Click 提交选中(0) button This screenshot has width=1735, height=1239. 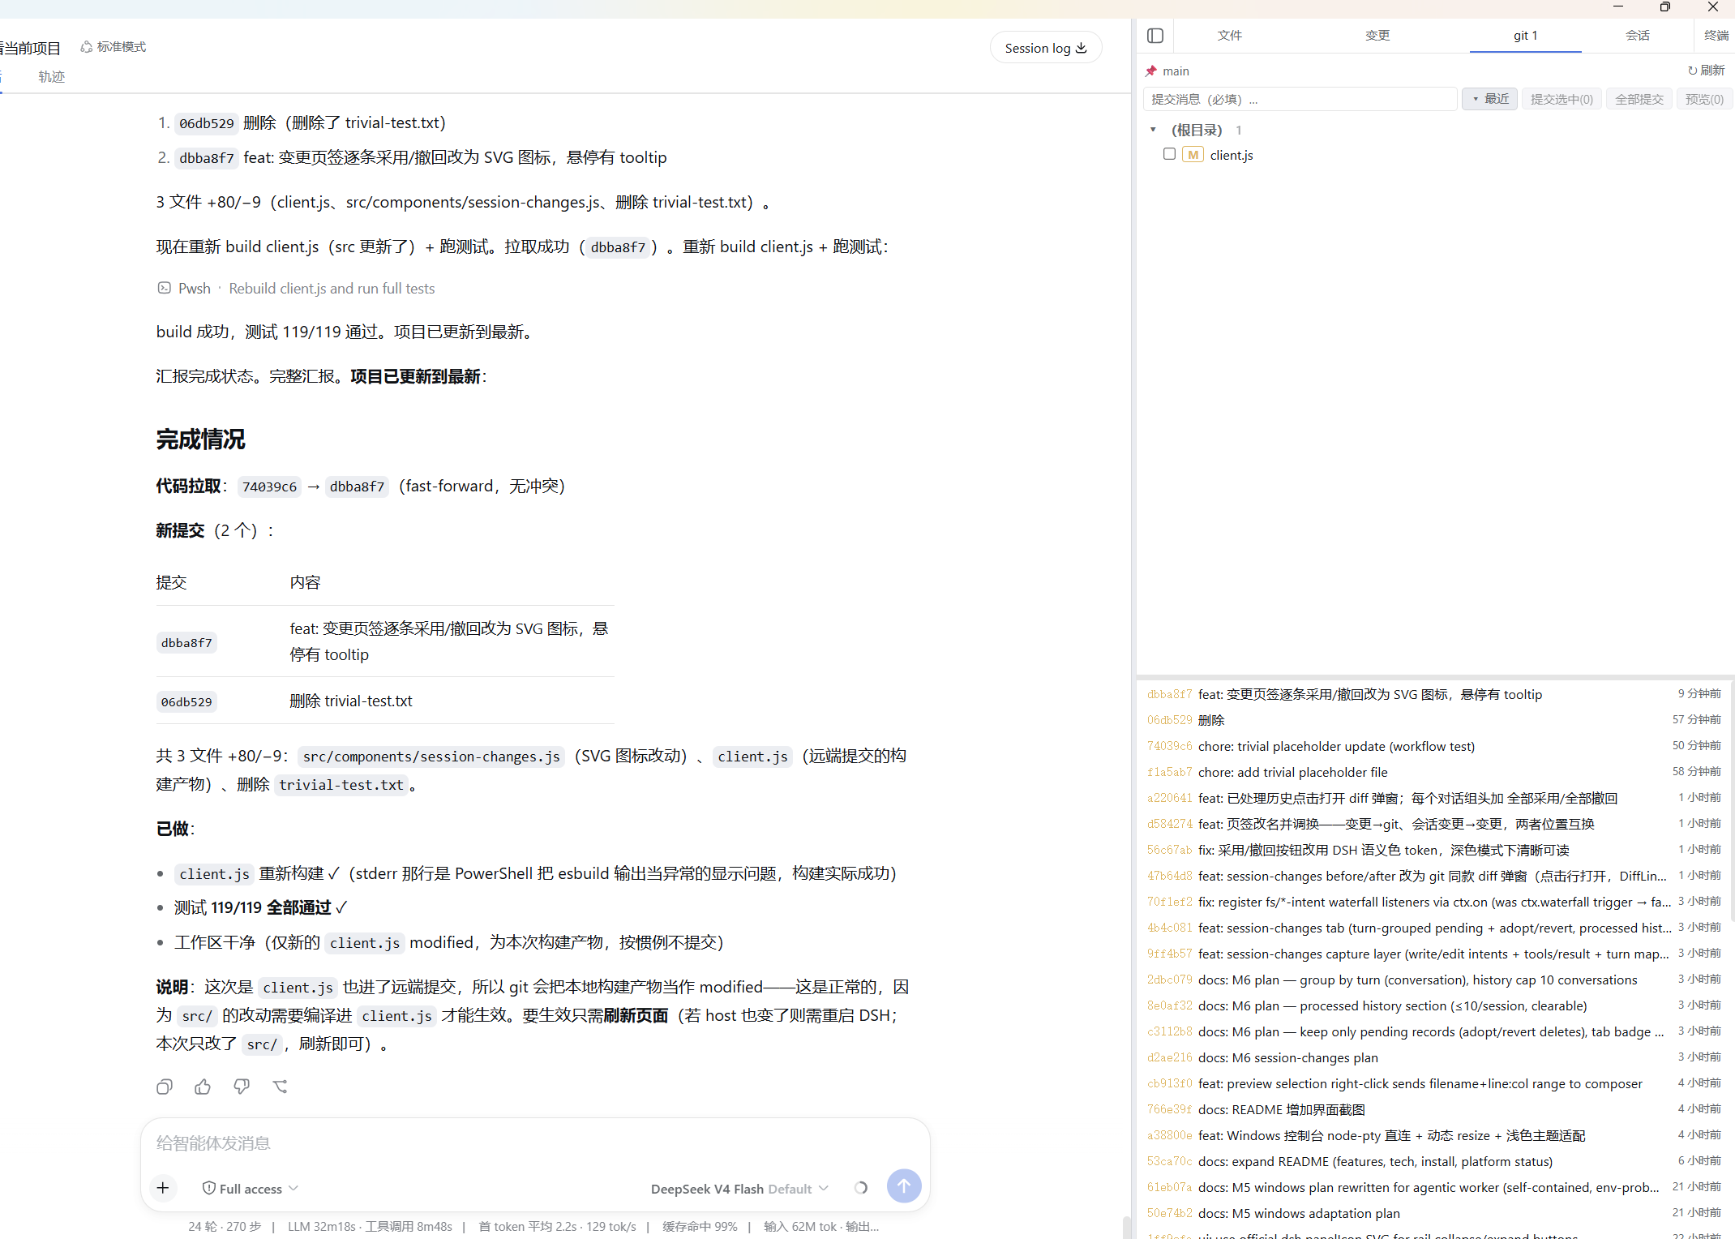coord(1561,99)
